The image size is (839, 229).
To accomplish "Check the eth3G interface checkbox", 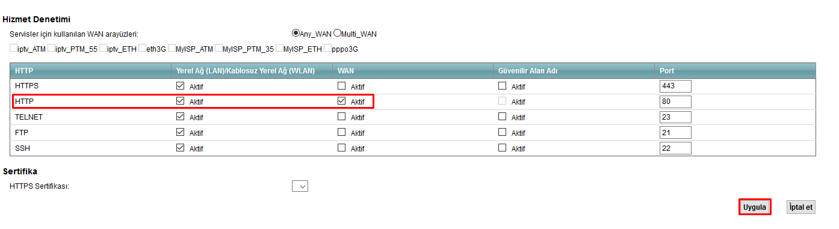I will (142, 48).
